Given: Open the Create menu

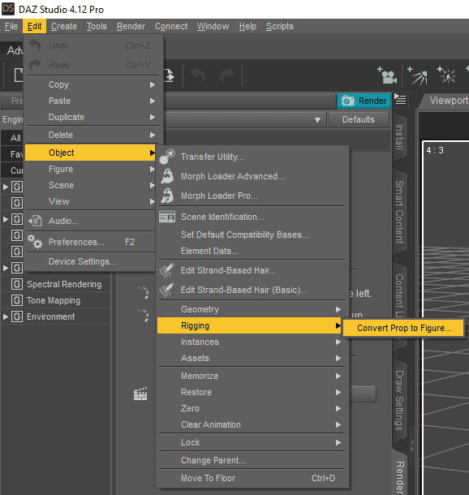Looking at the screenshot, I should coord(64,26).
